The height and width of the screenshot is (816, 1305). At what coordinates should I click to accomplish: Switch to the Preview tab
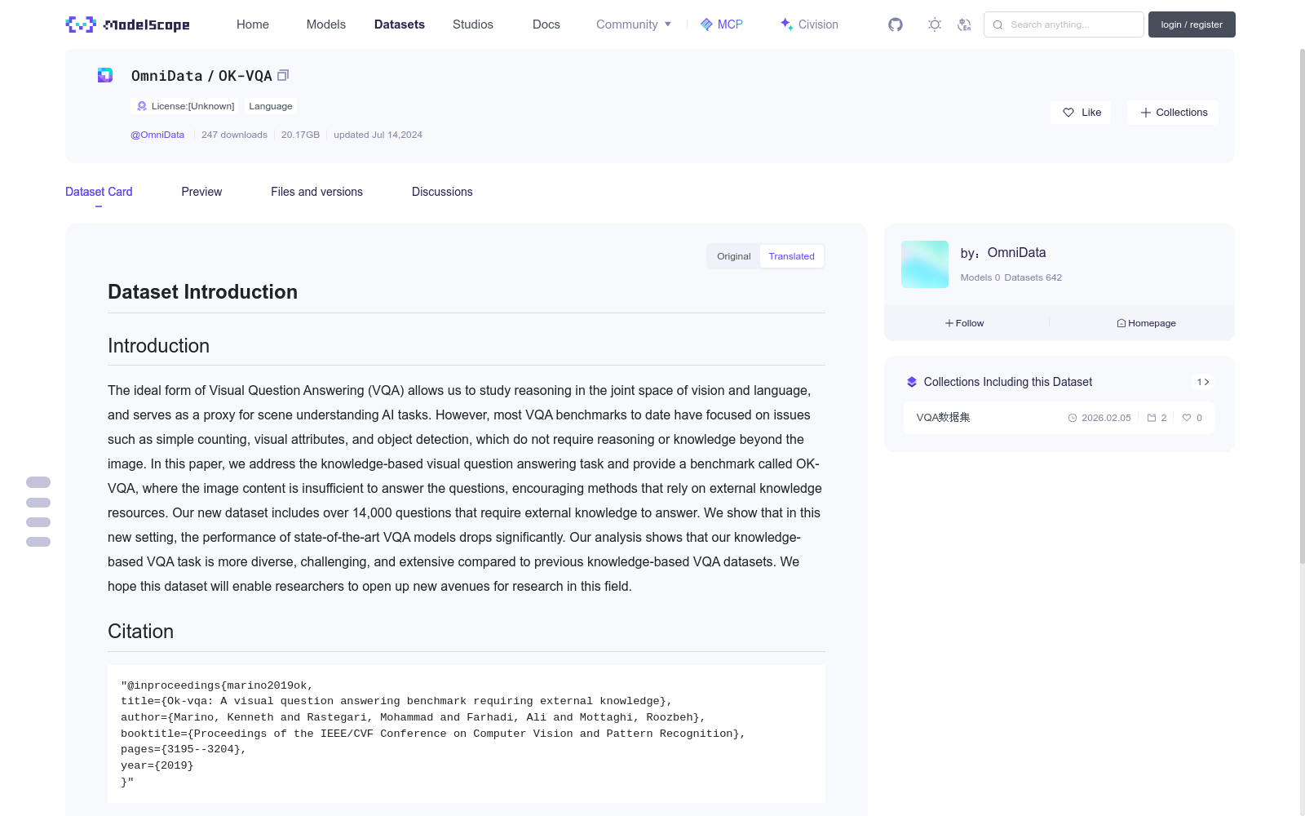pyautogui.click(x=201, y=192)
